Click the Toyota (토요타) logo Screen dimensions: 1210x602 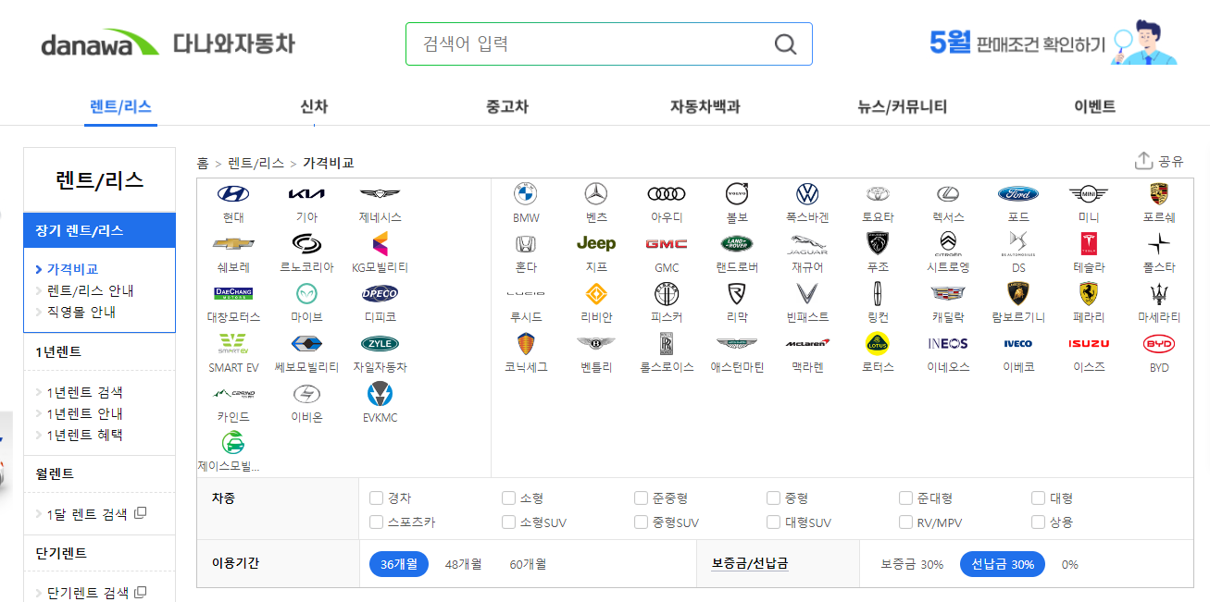(878, 193)
